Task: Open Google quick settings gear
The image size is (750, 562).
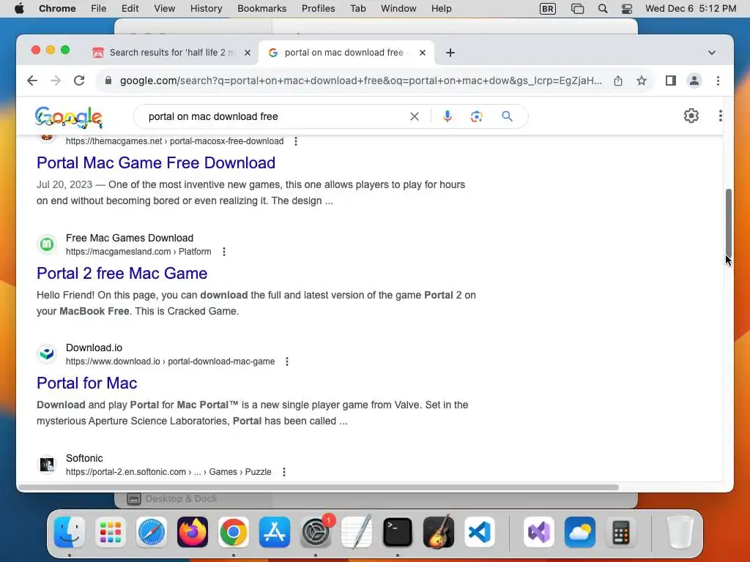Action: [691, 116]
